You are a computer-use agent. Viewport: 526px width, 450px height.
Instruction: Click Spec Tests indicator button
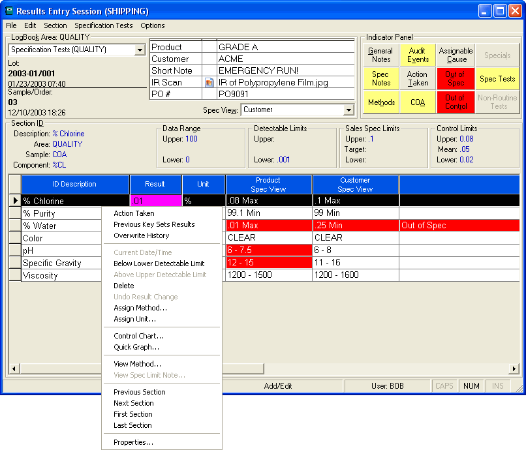click(497, 78)
